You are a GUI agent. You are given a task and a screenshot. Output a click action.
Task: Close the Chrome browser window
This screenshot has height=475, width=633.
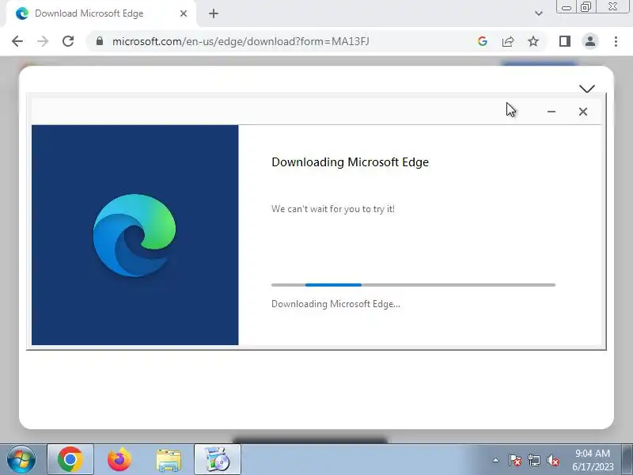pos(612,7)
